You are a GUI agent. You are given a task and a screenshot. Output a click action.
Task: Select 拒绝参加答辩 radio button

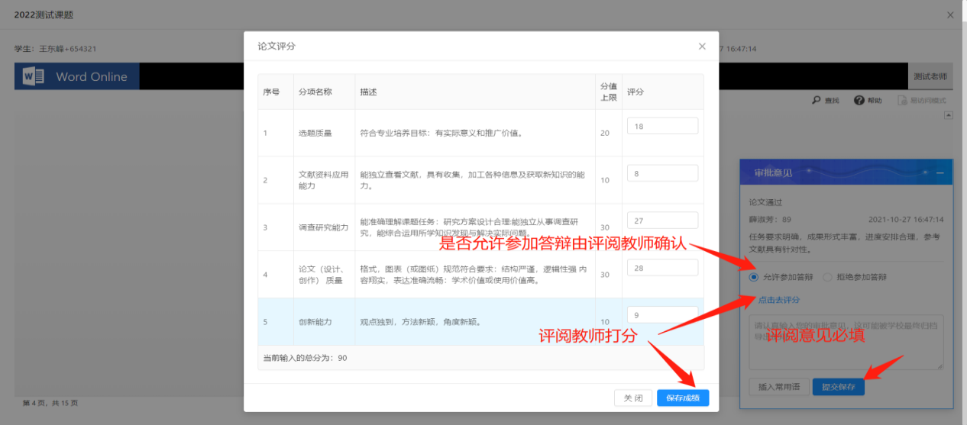point(827,278)
